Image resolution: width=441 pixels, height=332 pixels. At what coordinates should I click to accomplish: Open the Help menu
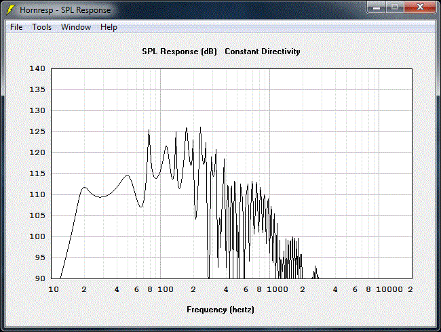(x=109, y=27)
